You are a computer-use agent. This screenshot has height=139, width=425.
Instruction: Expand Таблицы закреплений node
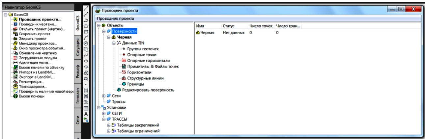click(x=109, y=125)
